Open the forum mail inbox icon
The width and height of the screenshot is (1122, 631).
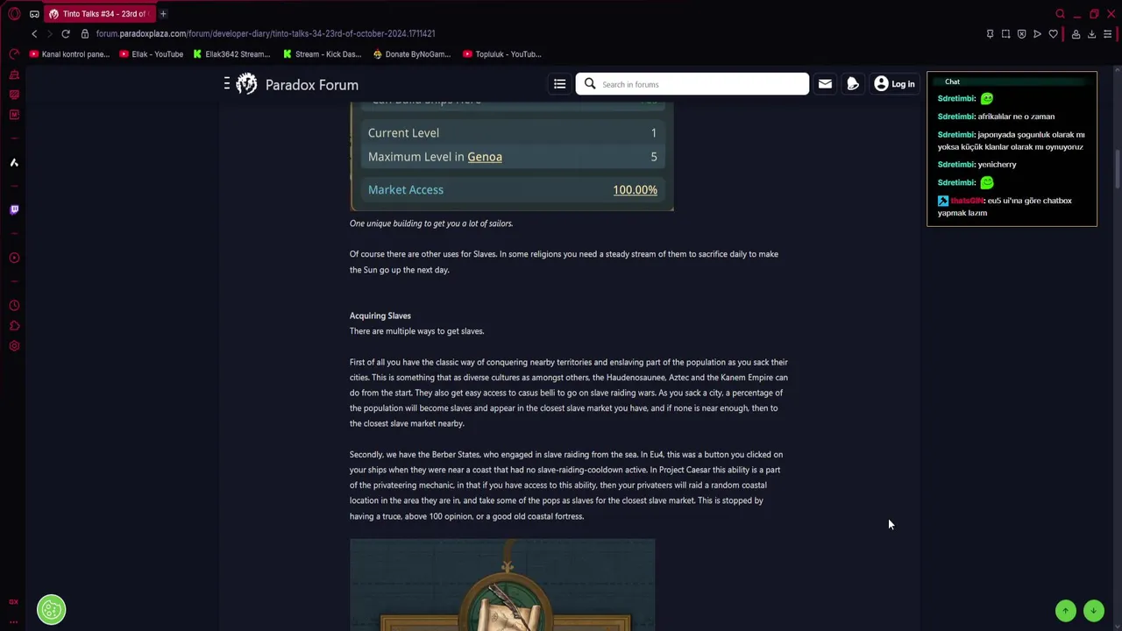pos(825,84)
